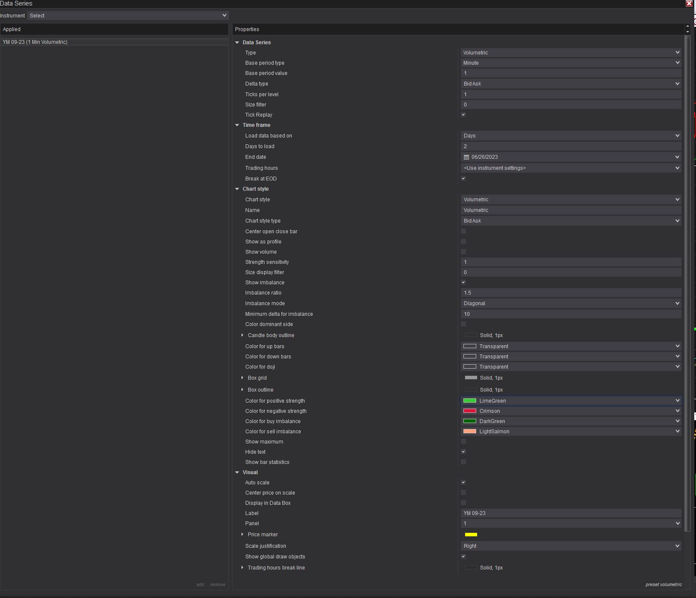Click the remove link

[218, 585]
